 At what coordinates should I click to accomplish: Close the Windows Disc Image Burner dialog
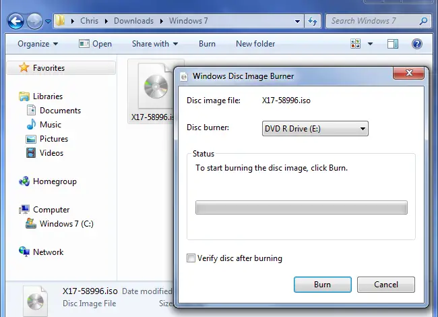pos(408,74)
